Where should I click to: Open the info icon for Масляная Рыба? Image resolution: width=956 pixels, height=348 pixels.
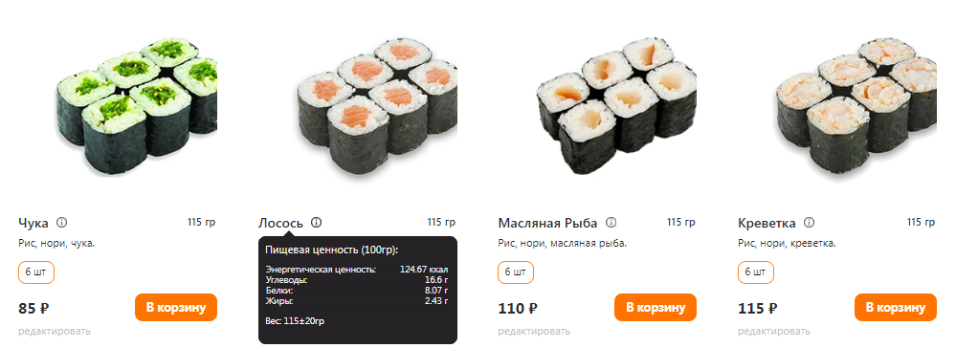(611, 223)
